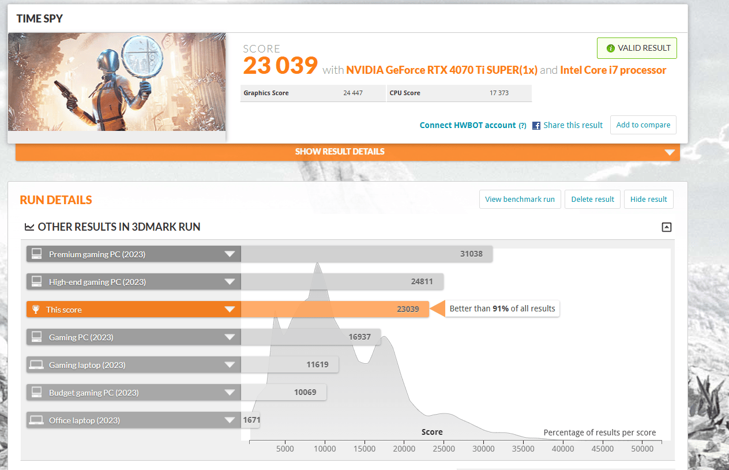Click the Gaming laptop bar value 11619
729x470 pixels.
pyautogui.click(x=317, y=364)
